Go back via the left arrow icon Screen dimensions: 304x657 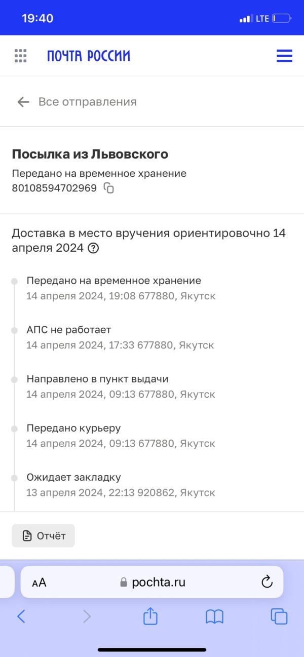[x=23, y=102]
